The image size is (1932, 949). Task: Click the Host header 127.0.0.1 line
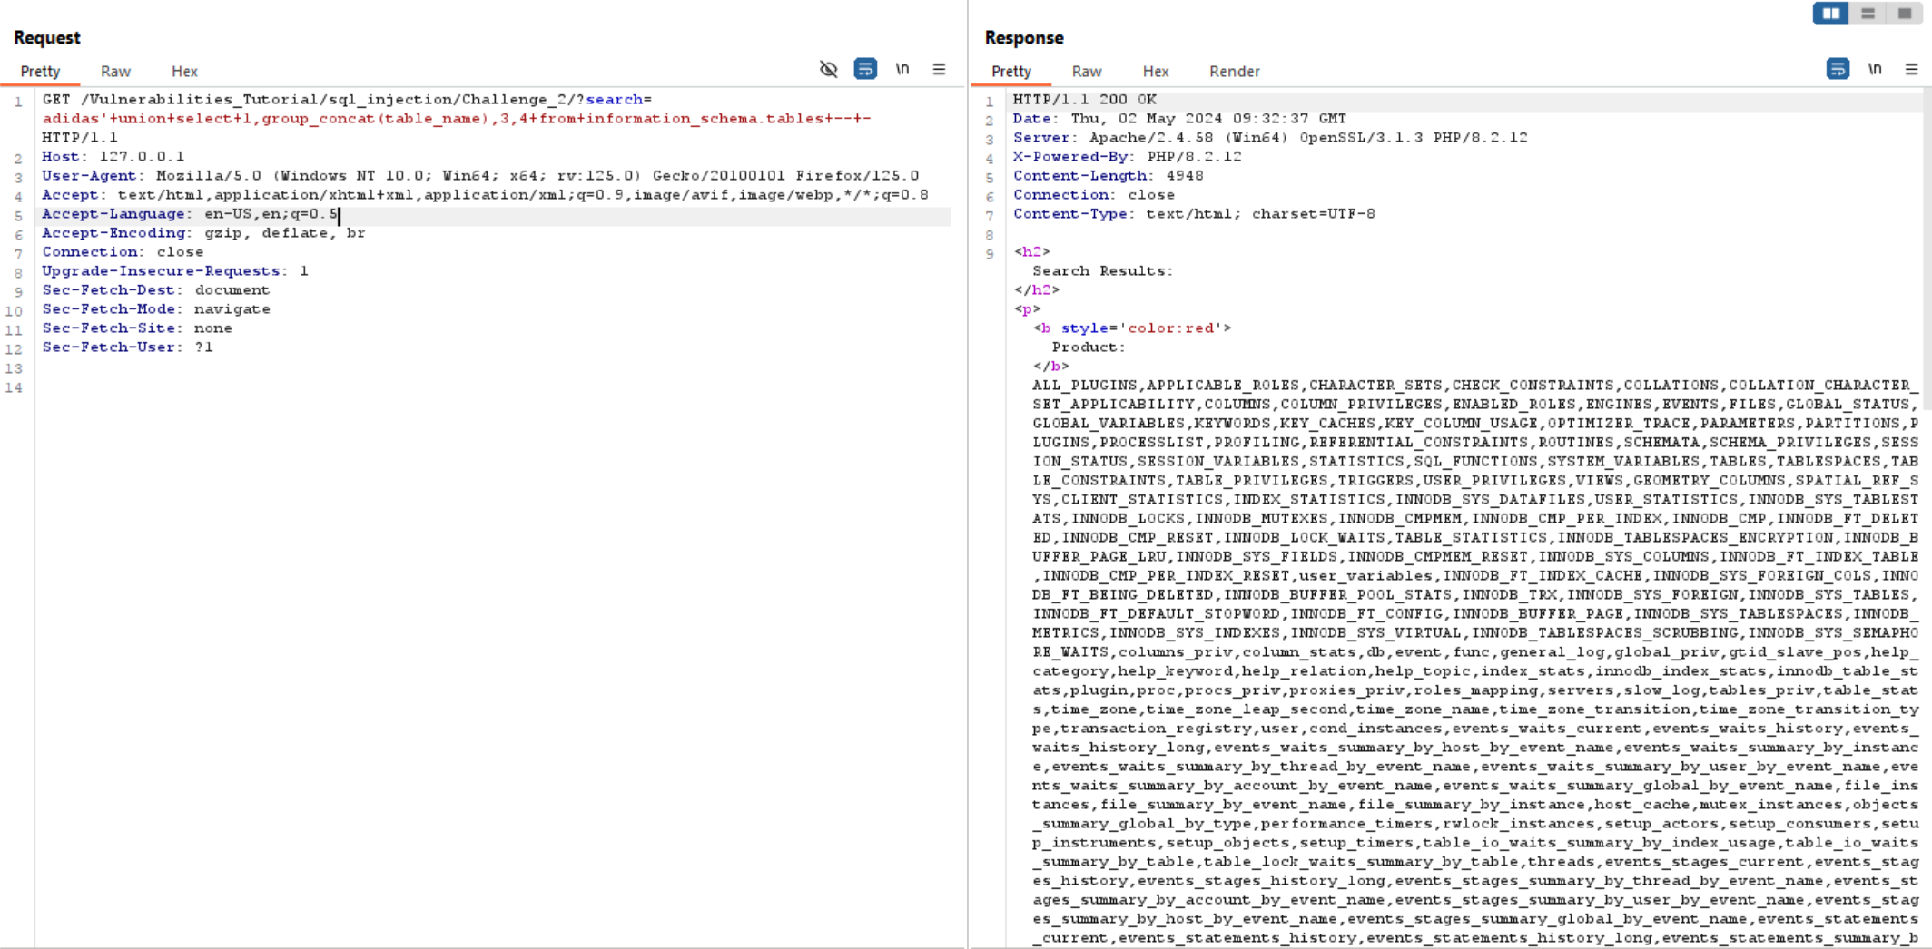(x=113, y=157)
